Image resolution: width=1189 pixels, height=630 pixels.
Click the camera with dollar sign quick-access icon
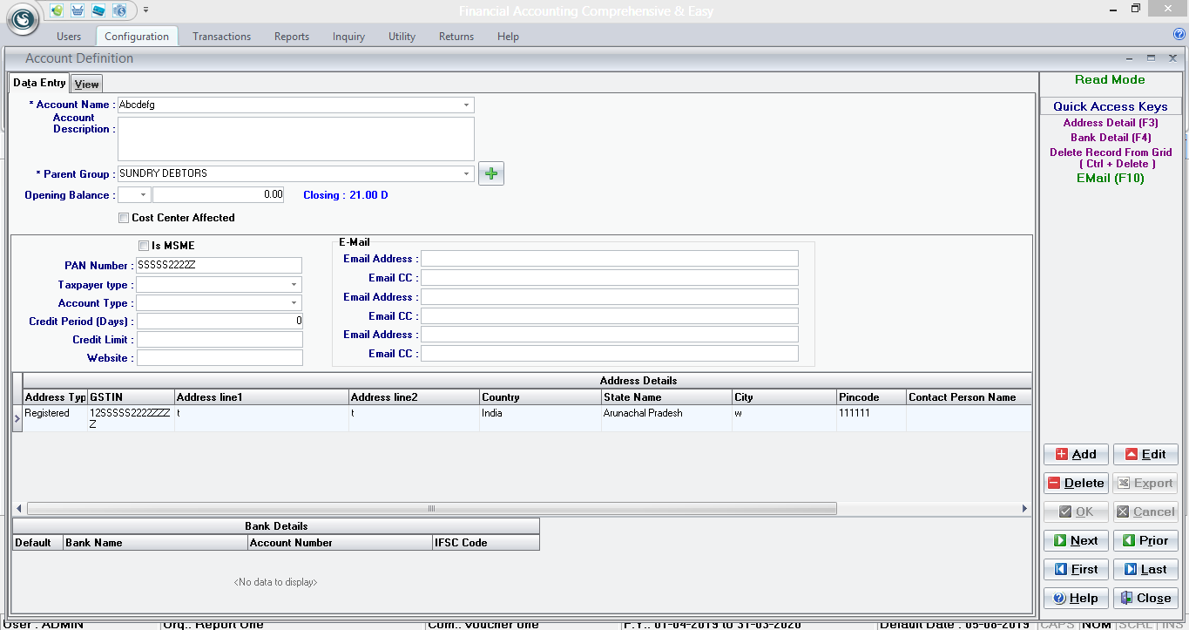120,10
